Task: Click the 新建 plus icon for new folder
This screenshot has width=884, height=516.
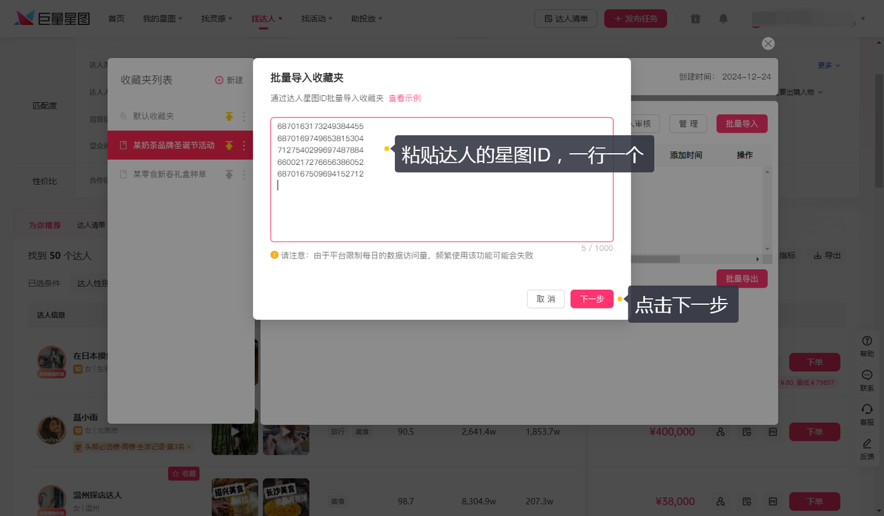Action: click(220, 80)
